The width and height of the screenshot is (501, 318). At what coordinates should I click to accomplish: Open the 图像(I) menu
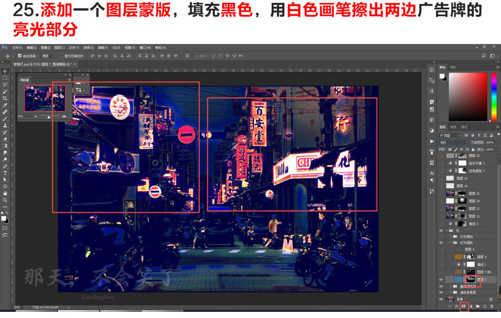[46, 47]
